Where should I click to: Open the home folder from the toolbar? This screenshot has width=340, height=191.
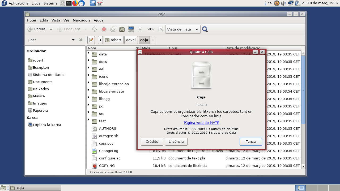[122, 29]
